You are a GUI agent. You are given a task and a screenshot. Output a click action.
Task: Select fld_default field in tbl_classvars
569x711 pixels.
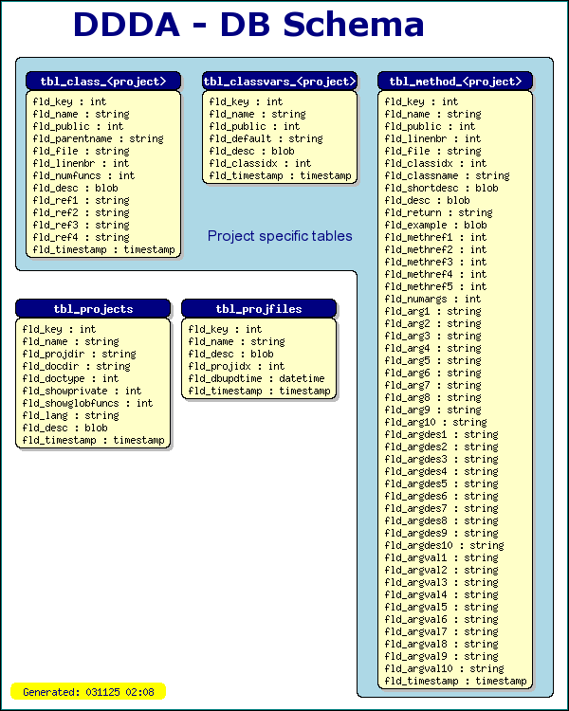coord(266,138)
